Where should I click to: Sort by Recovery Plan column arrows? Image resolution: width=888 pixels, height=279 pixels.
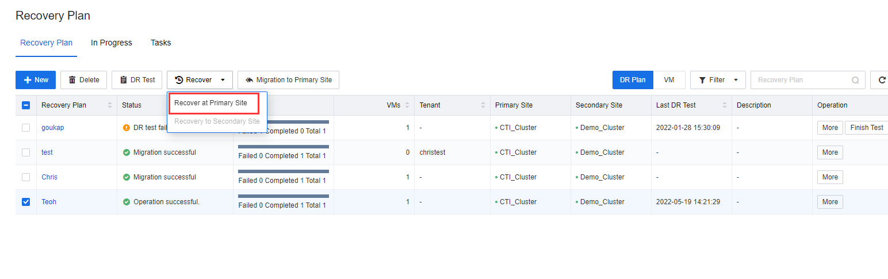110,105
